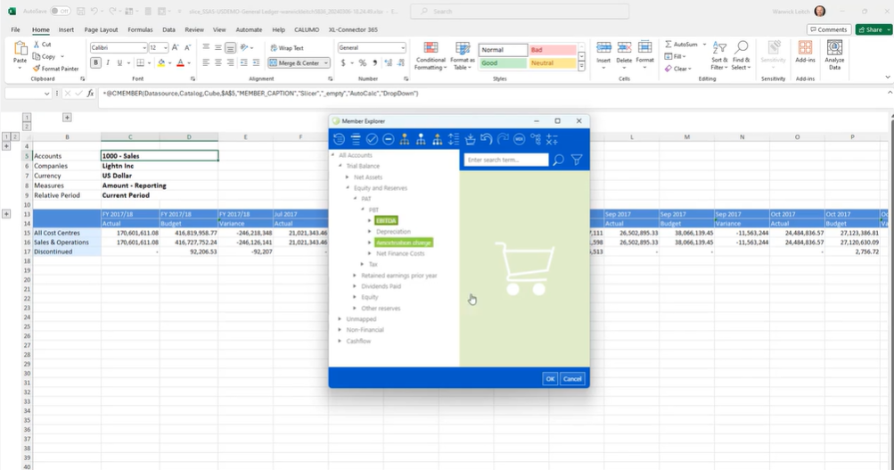Click the Enter search term field

point(506,161)
